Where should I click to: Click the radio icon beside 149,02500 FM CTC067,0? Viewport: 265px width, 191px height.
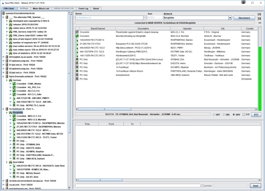coord(78,40)
